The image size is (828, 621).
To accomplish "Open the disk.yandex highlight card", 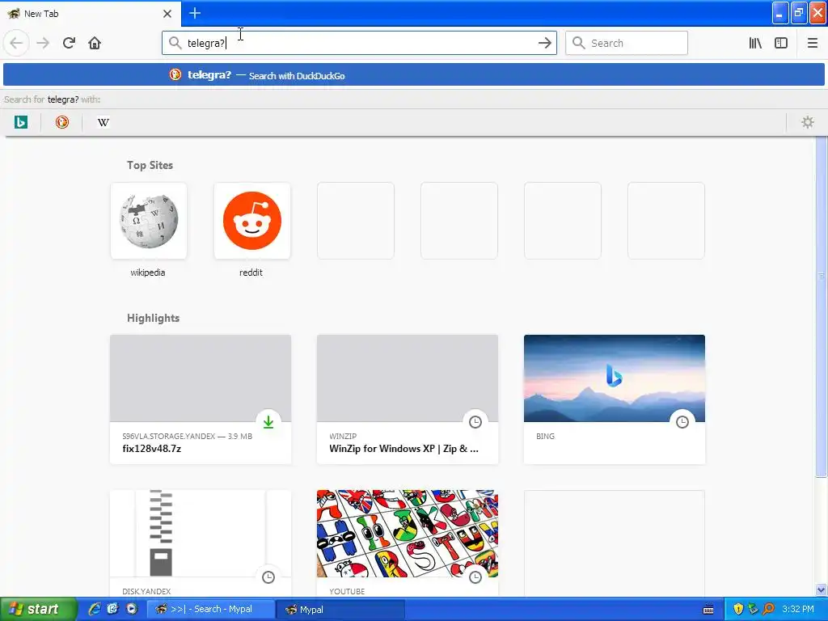I will click(201, 544).
